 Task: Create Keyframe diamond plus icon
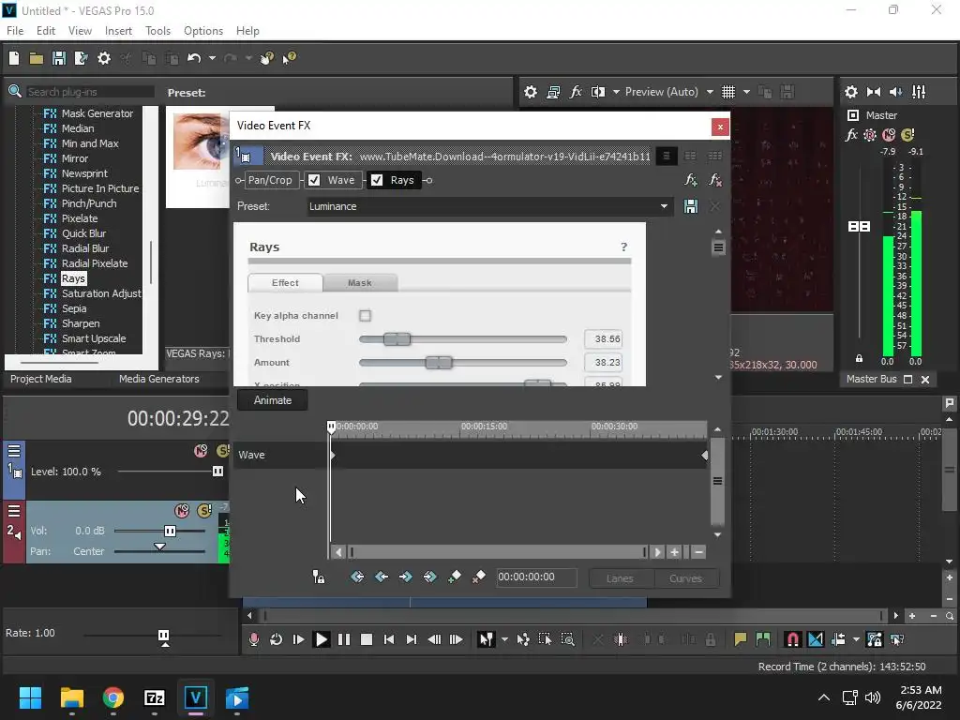[x=455, y=577]
